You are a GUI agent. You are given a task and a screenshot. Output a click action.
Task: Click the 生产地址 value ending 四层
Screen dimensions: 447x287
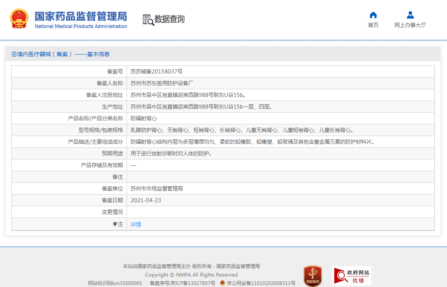coord(201,107)
